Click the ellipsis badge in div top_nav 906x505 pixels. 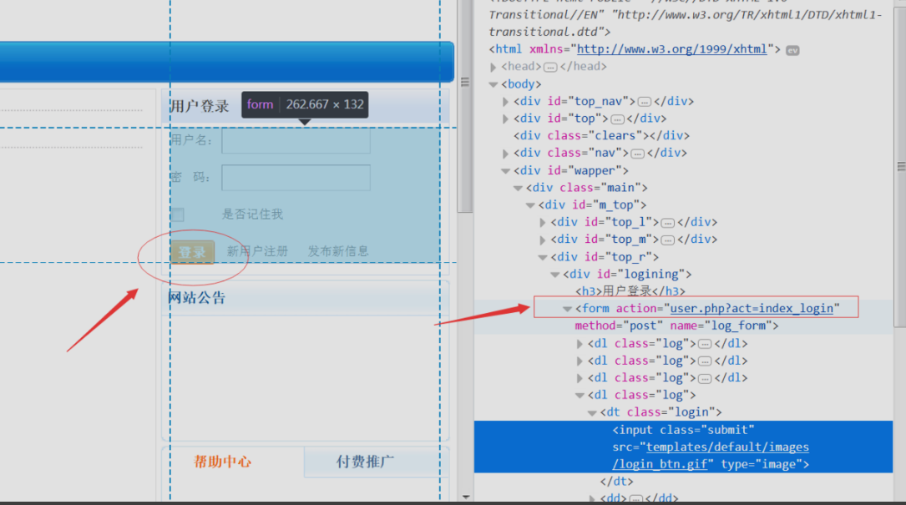(645, 102)
